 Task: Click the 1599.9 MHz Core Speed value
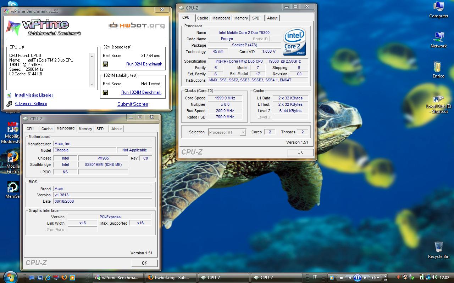pos(225,98)
